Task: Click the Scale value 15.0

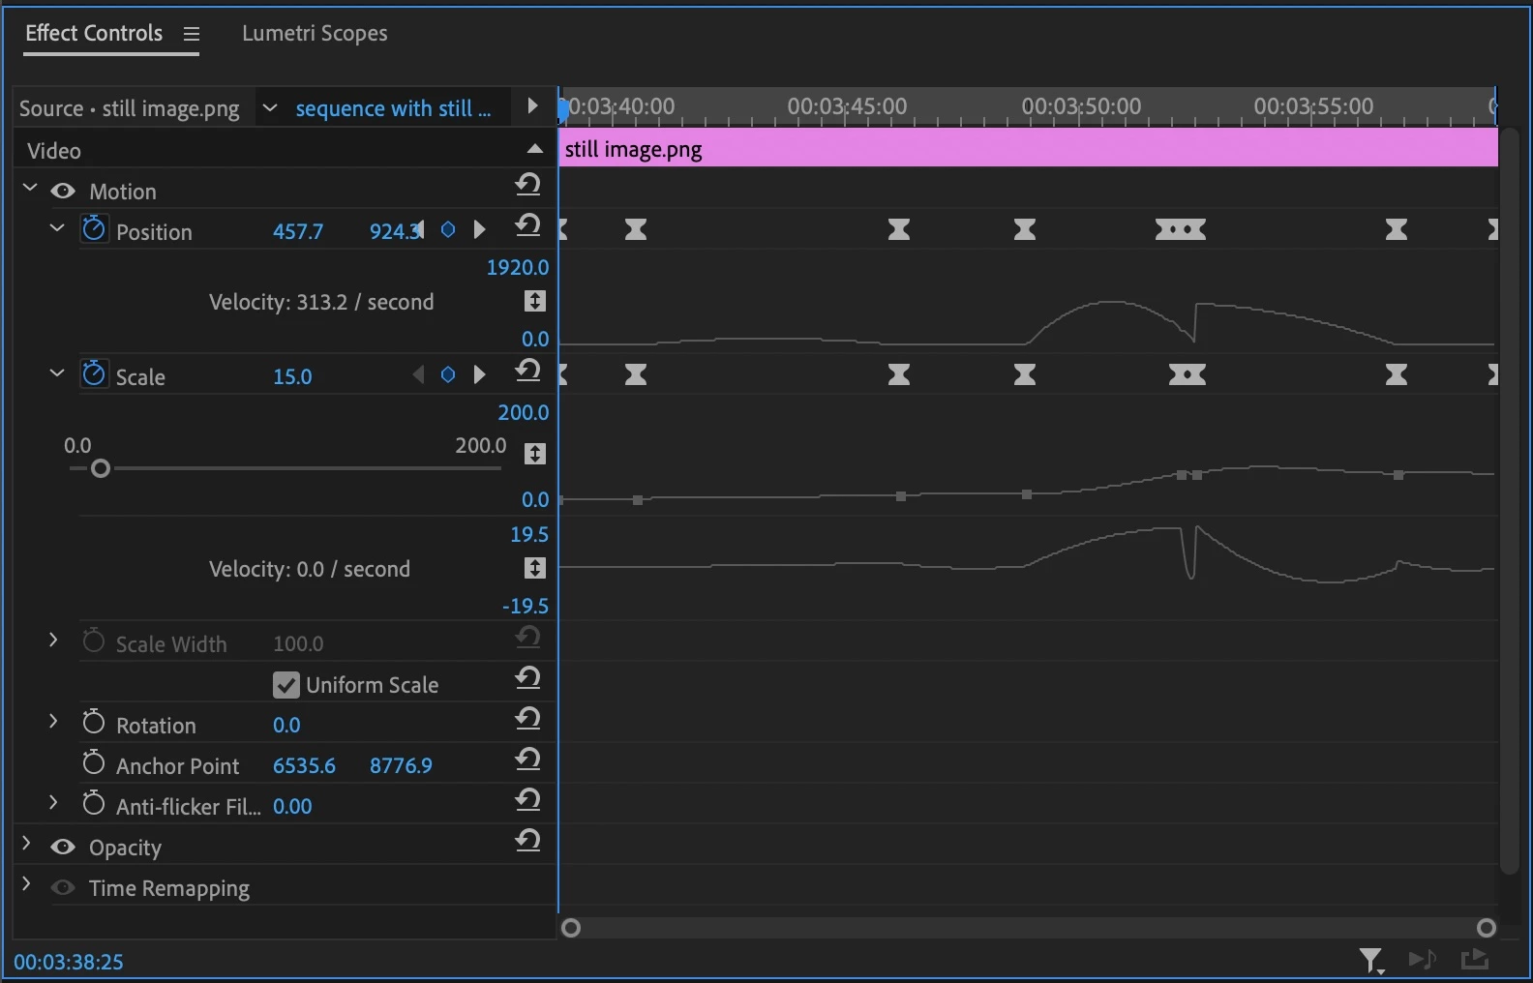Action: [x=292, y=377]
